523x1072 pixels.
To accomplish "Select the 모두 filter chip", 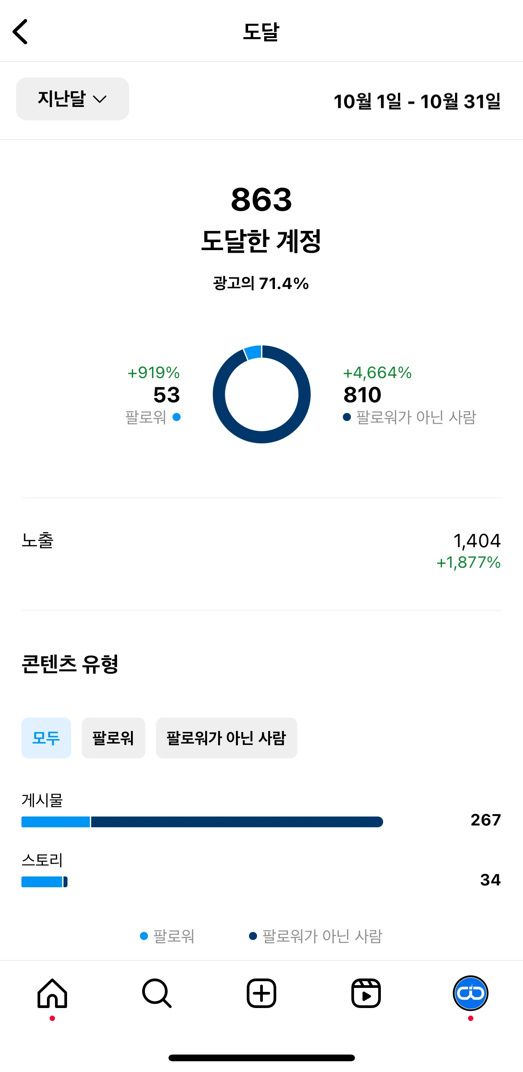I will pyautogui.click(x=46, y=738).
